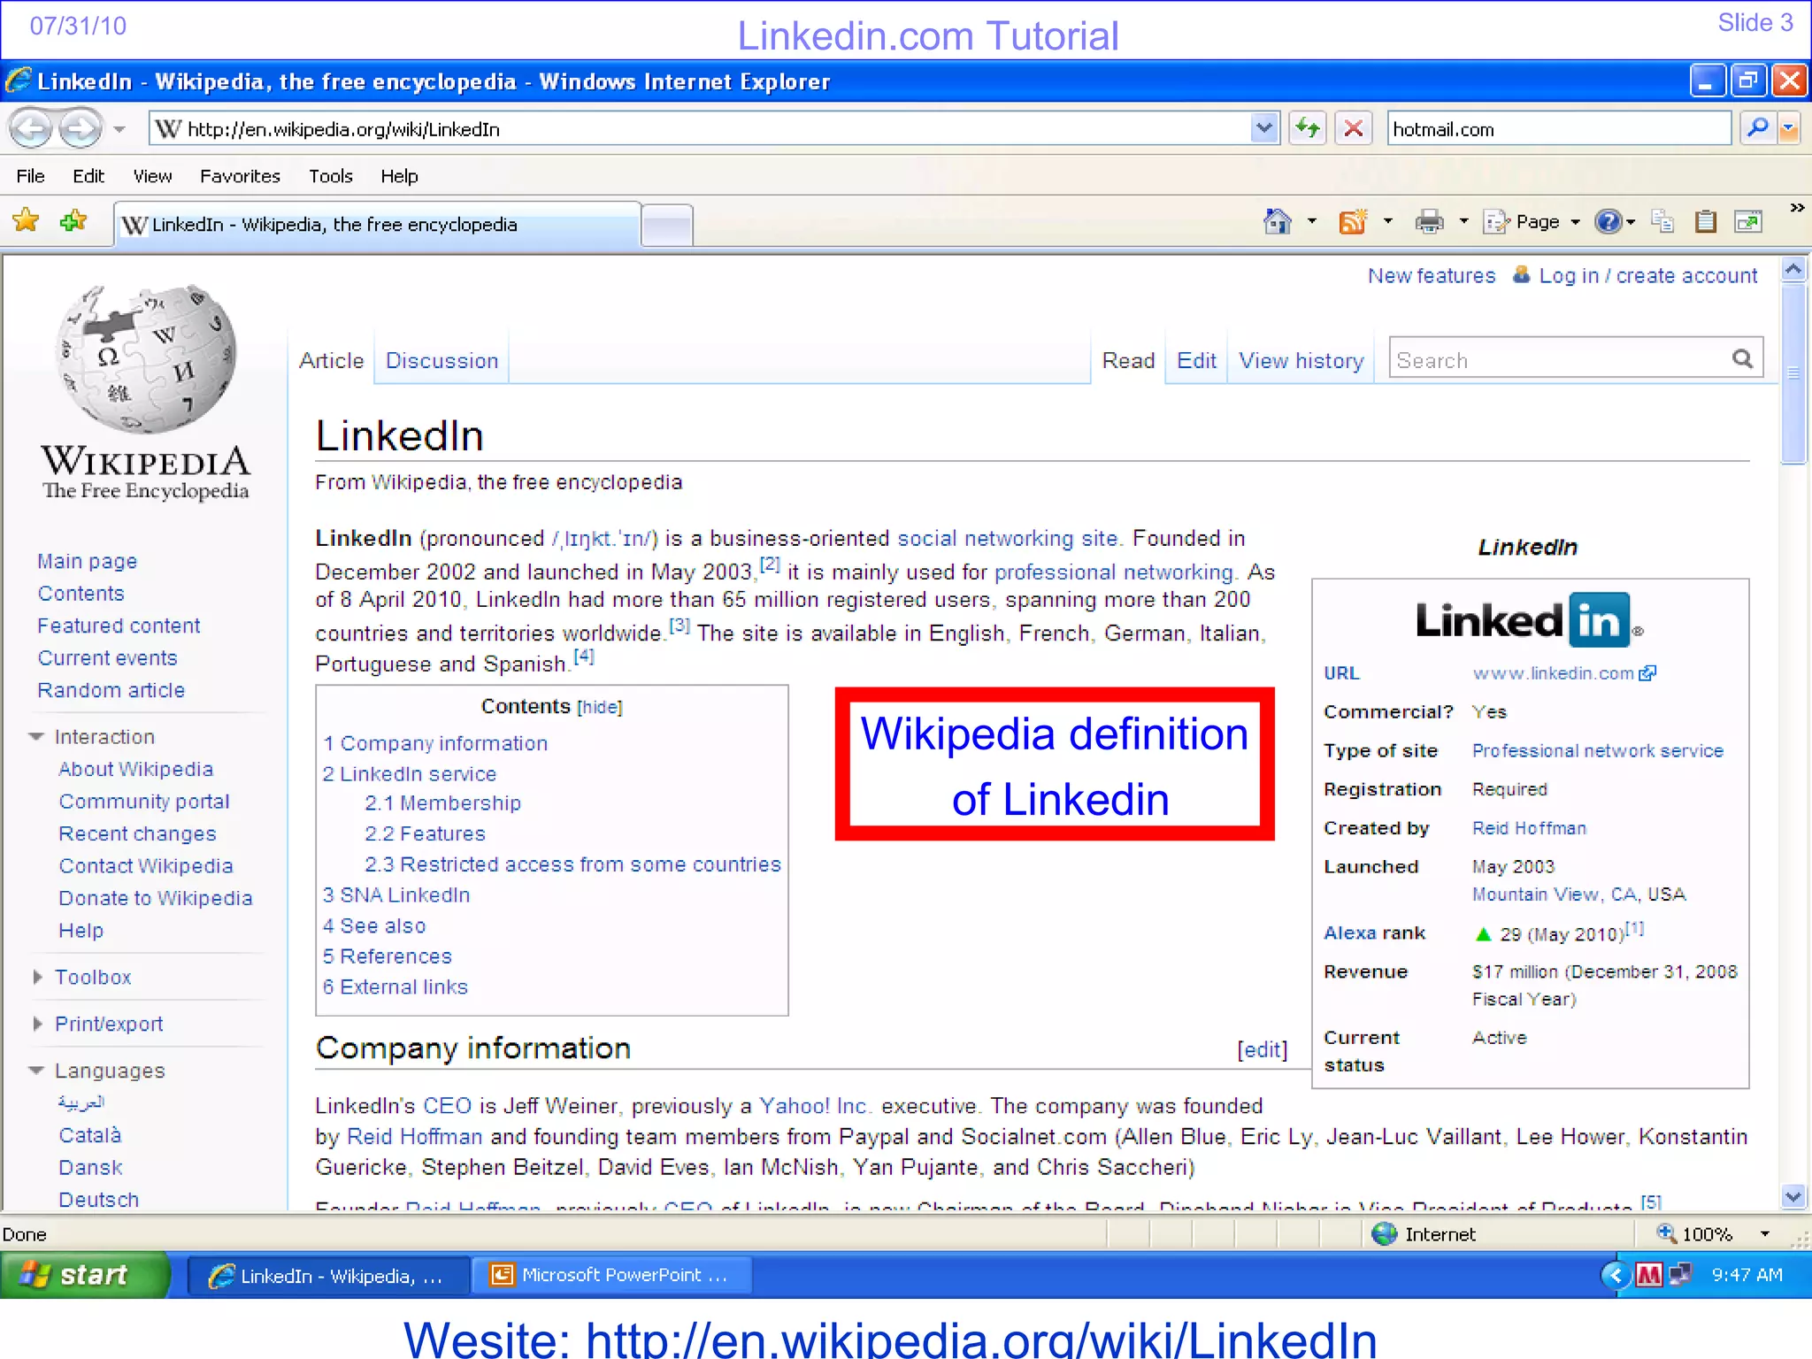1812x1359 pixels.
Task: Open the Edit menu in menu bar
Action: [x=88, y=176]
